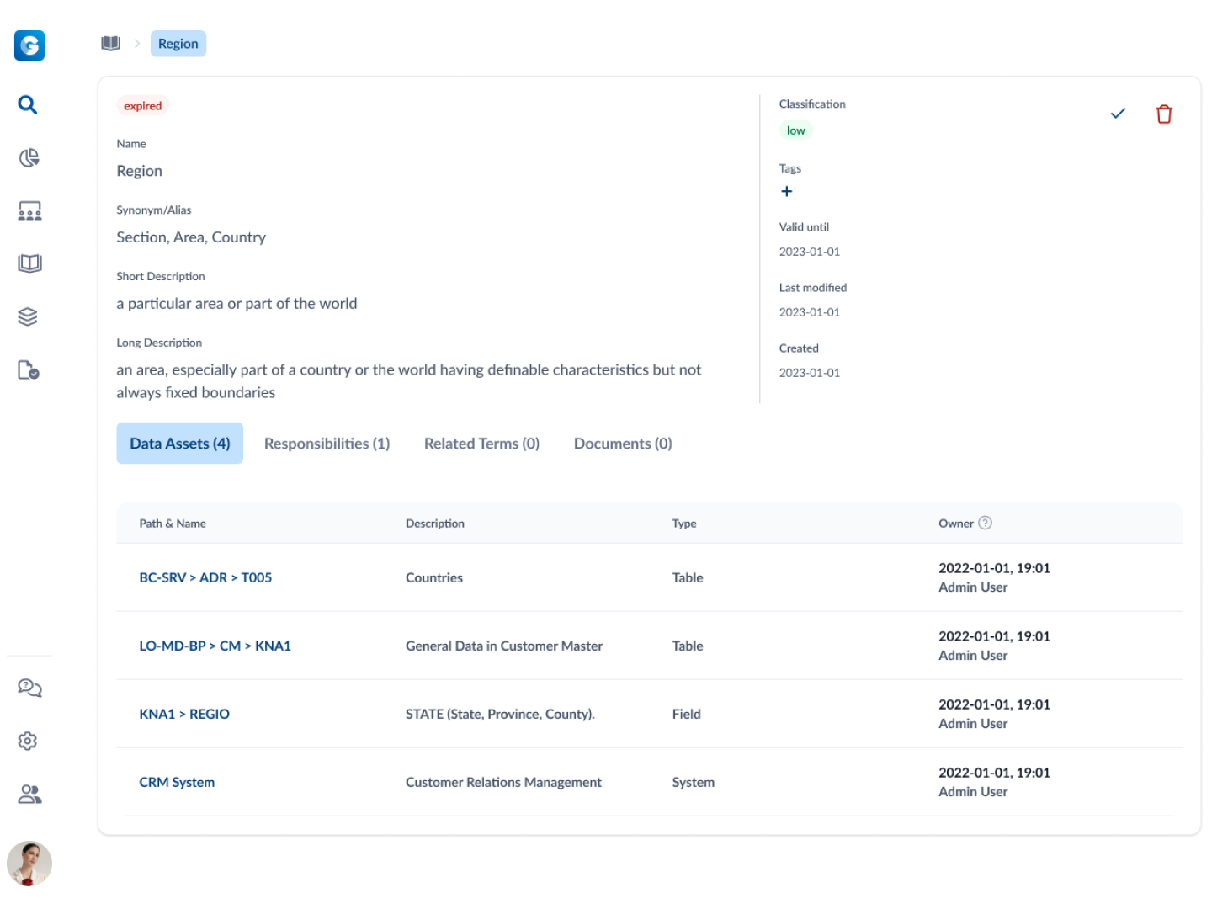Viewport: 1212px width, 909px height.
Task: Click the expired status badge
Action: pos(143,106)
